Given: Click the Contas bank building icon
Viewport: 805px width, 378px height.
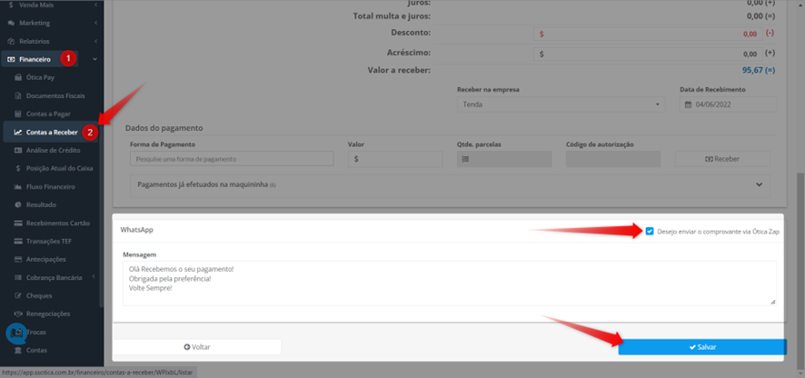Looking at the screenshot, I should click(18, 350).
